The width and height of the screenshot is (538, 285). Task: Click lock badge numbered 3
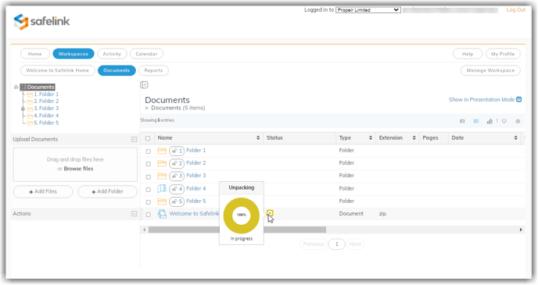(177, 176)
